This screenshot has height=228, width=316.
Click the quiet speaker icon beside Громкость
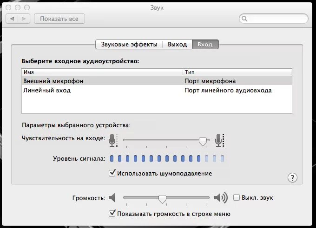[x=112, y=198]
